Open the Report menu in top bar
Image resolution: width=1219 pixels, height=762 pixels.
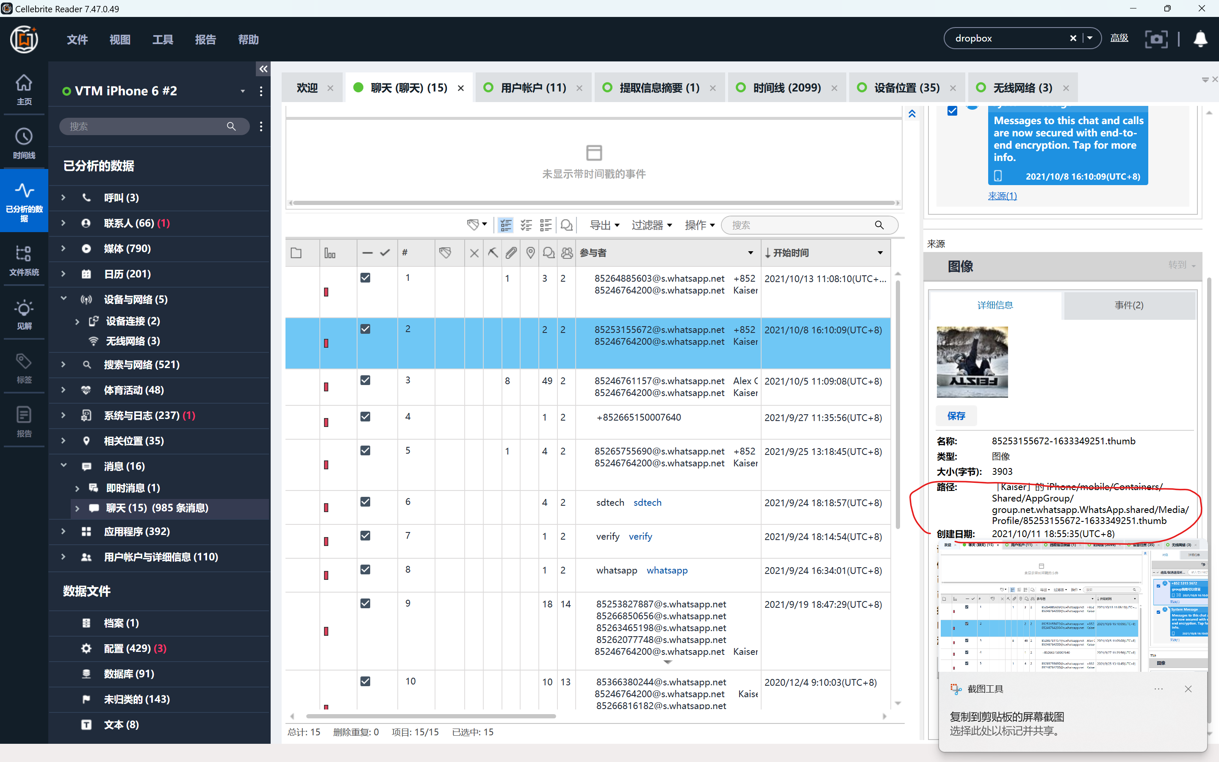coord(205,39)
